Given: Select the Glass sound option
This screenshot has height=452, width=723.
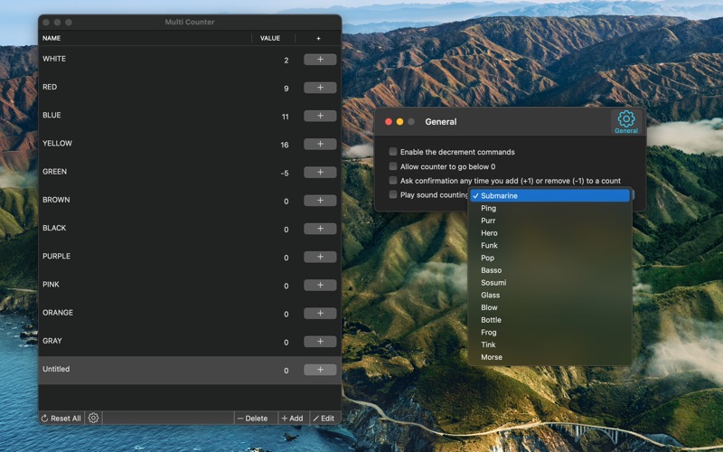Looking at the screenshot, I should coord(490,295).
